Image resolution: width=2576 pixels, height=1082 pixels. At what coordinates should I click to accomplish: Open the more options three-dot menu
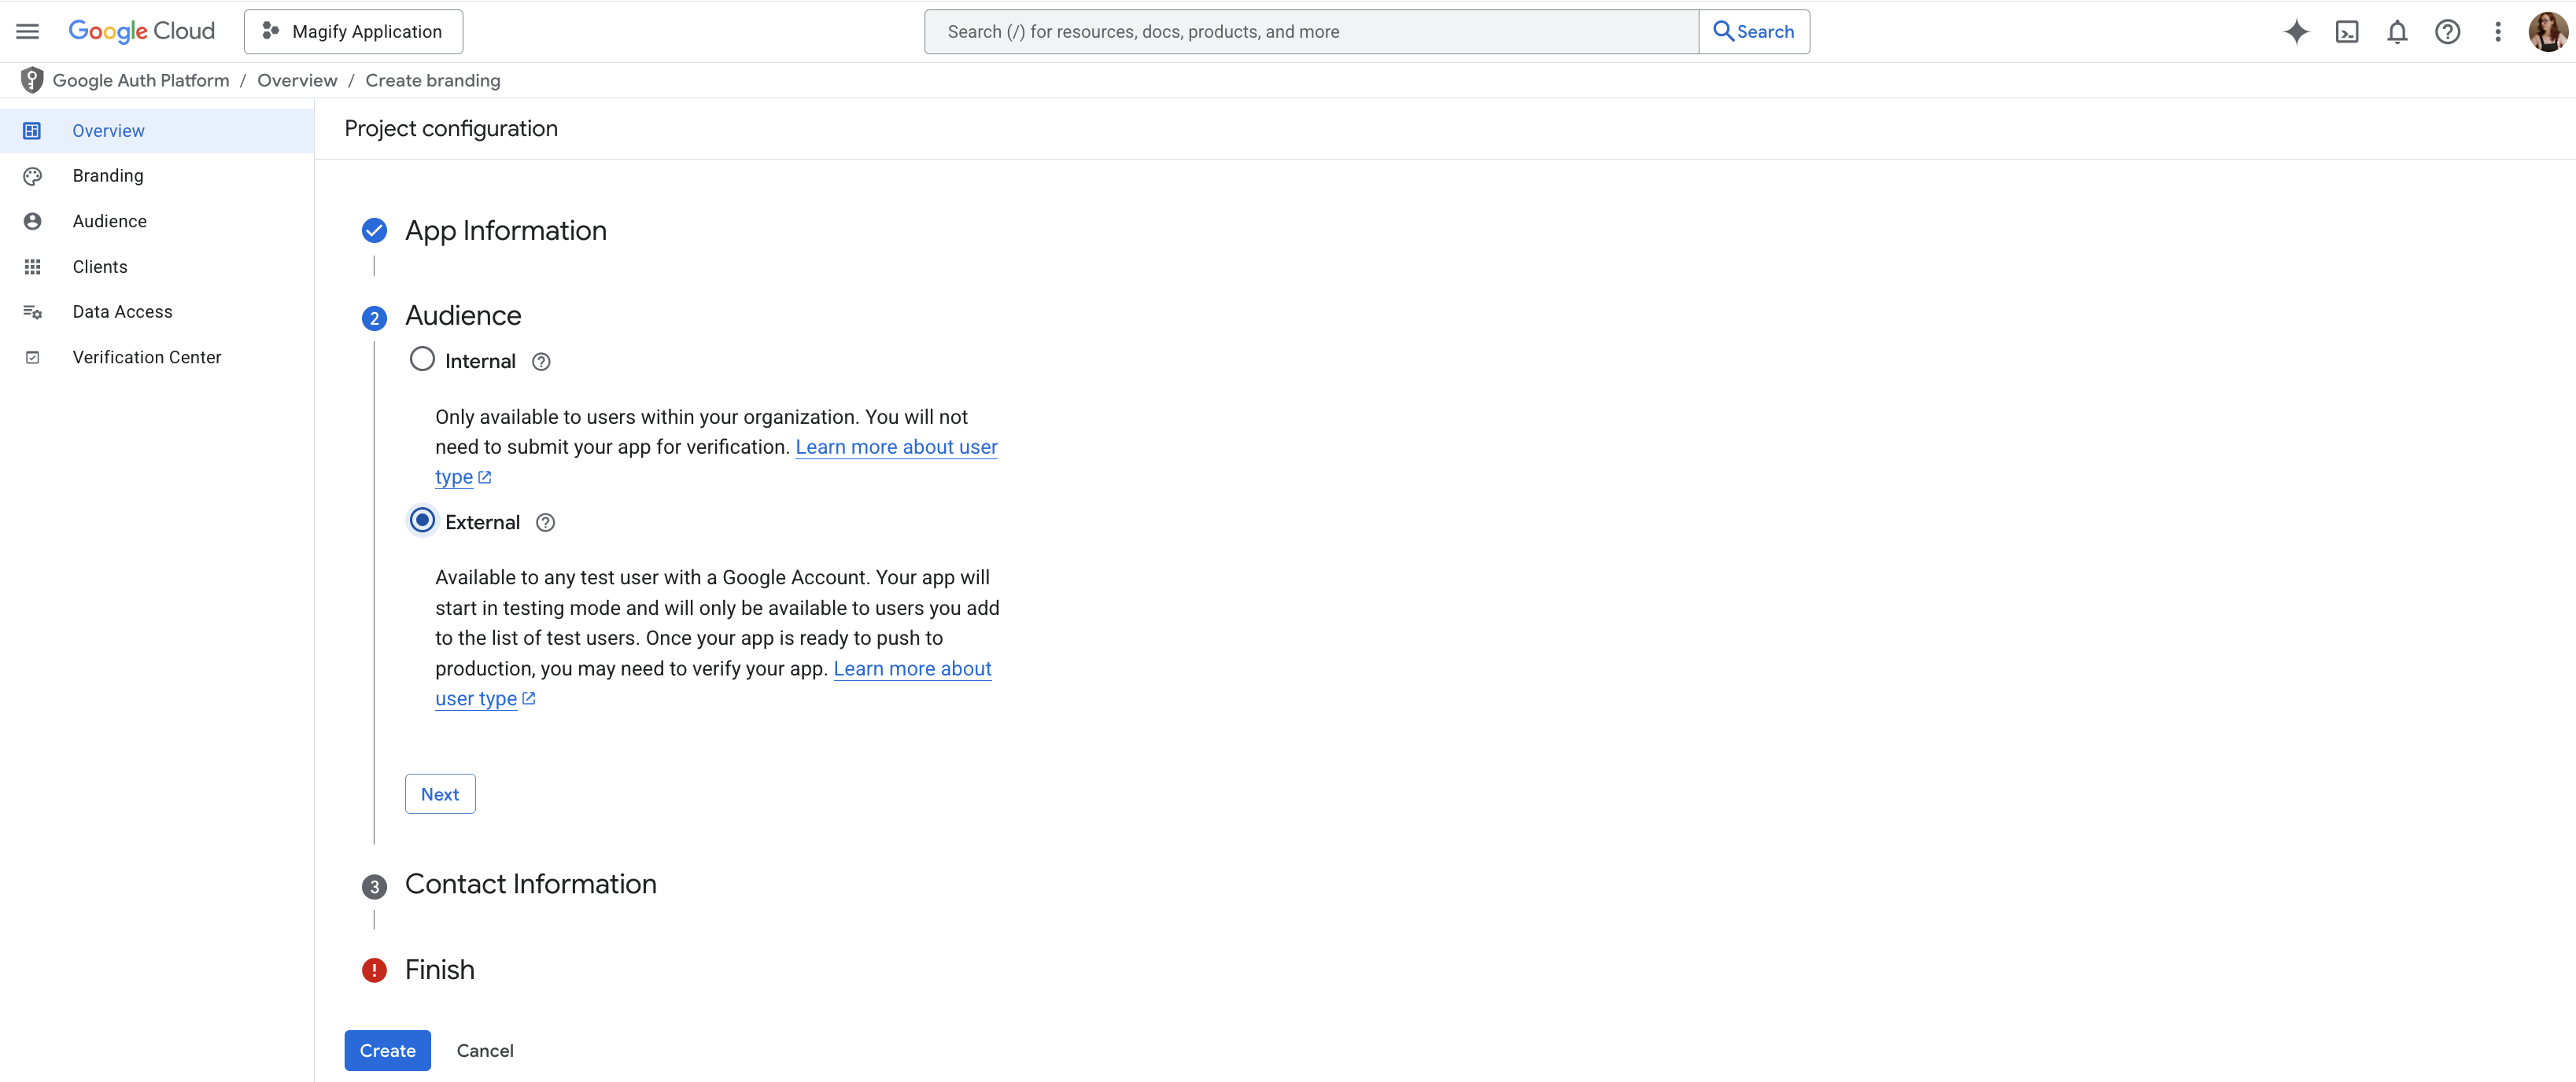[x=2497, y=31]
